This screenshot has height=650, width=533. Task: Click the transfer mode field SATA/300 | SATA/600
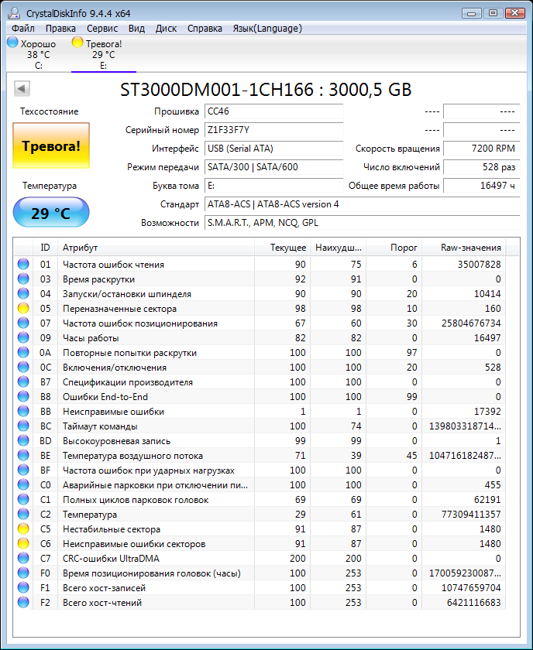[x=274, y=167]
